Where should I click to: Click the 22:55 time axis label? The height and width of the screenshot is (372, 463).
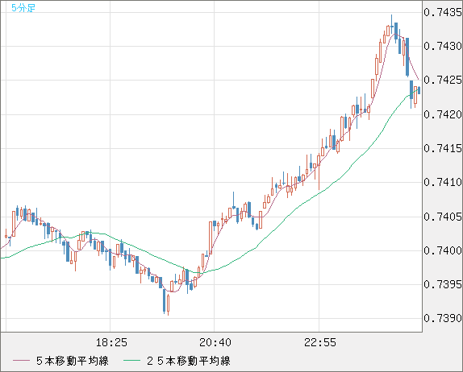point(320,342)
